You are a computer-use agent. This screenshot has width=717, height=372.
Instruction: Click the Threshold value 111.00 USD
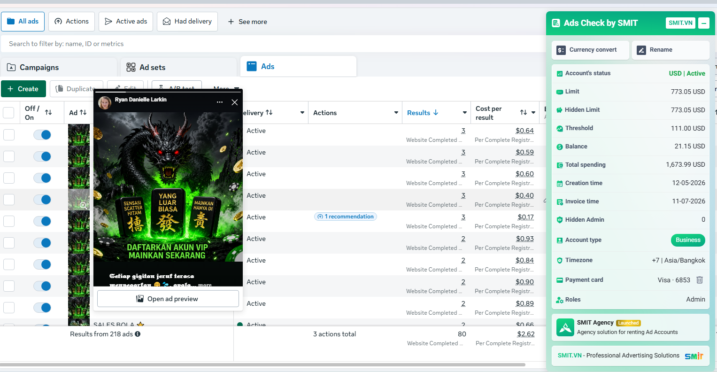pyautogui.click(x=688, y=128)
